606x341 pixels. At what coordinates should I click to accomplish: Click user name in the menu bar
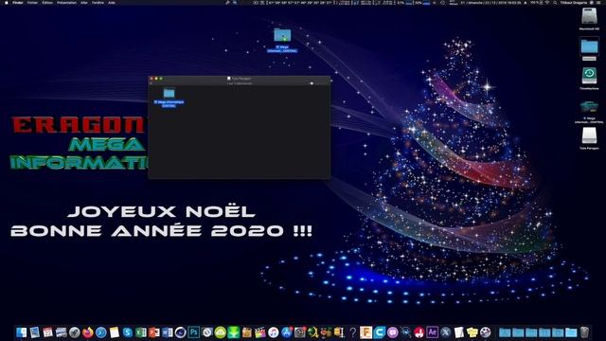click(x=574, y=2)
